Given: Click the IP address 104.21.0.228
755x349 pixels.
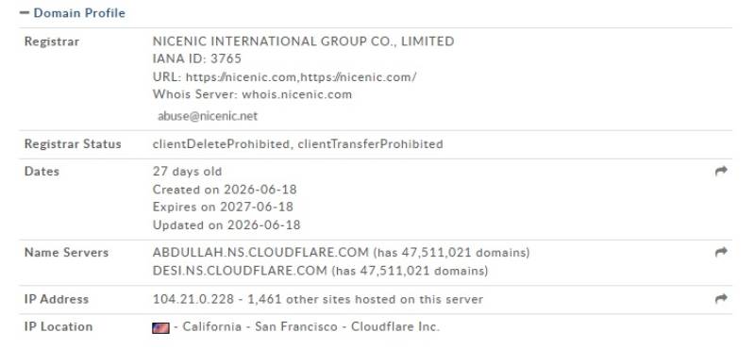Looking at the screenshot, I should pos(195,299).
